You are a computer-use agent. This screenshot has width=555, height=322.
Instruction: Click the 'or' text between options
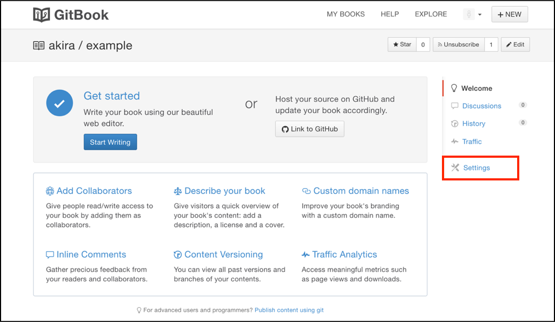point(252,104)
